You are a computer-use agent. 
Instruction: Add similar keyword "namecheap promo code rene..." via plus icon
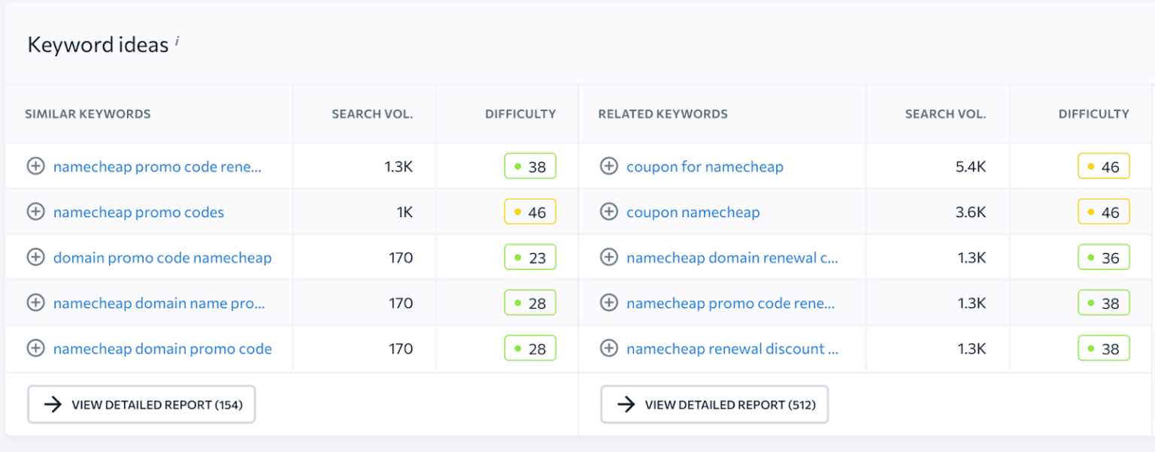[35, 167]
